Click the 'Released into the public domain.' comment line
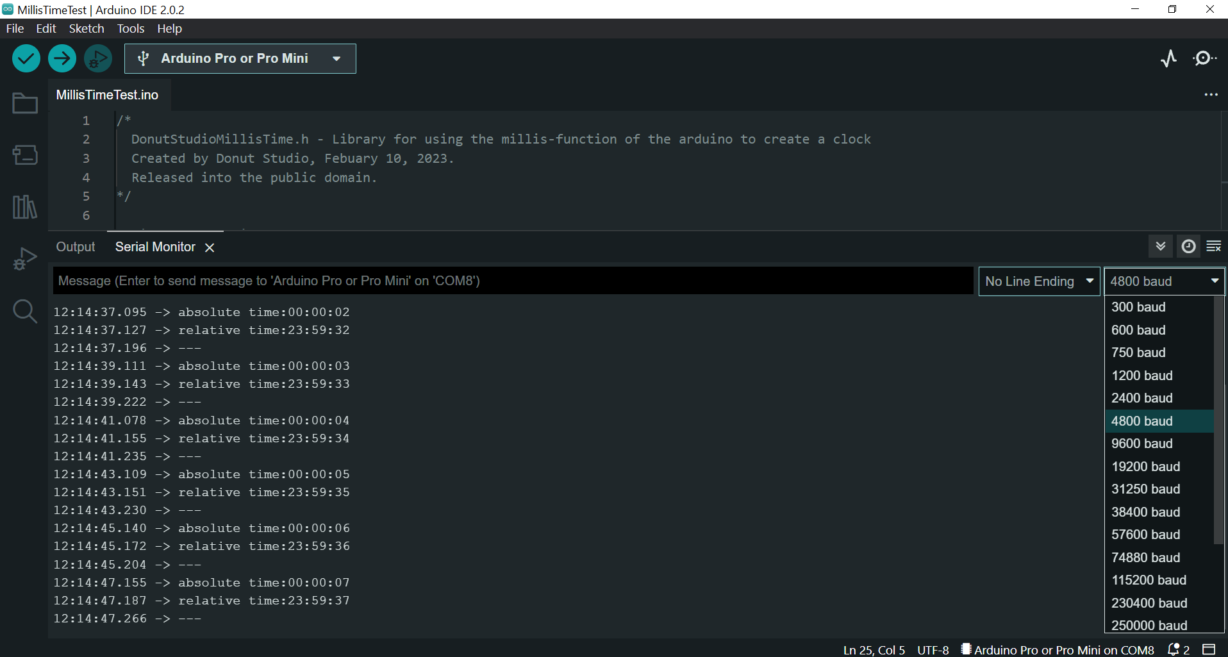 coord(254,178)
